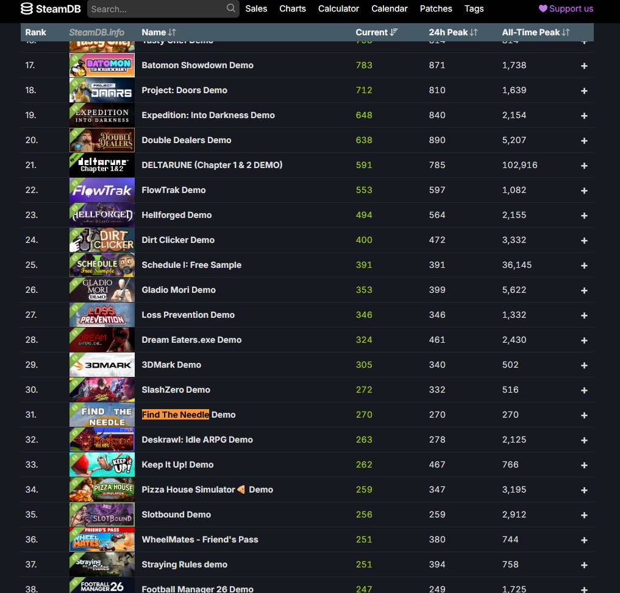Open Schedule I: Free Sample link
This screenshot has width=620, height=593.
[191, 265]
